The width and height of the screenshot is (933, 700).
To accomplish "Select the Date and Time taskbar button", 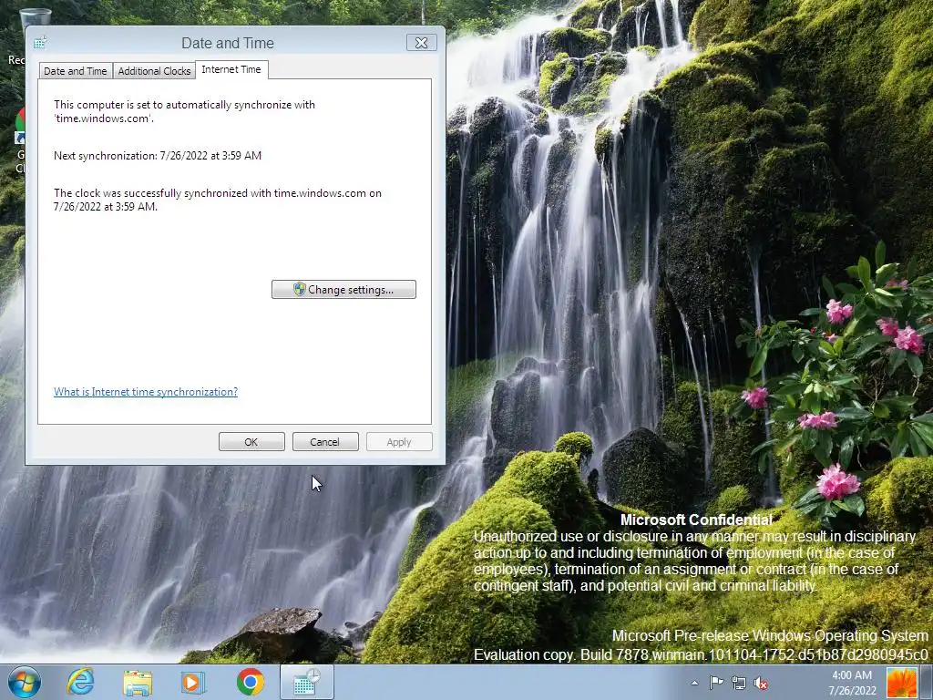I will coord(307,682).
